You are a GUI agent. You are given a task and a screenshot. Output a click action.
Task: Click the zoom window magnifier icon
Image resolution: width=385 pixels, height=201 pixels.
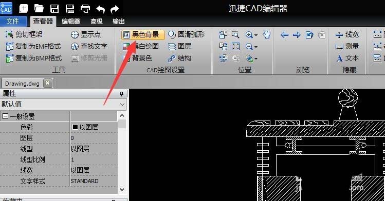235,34
